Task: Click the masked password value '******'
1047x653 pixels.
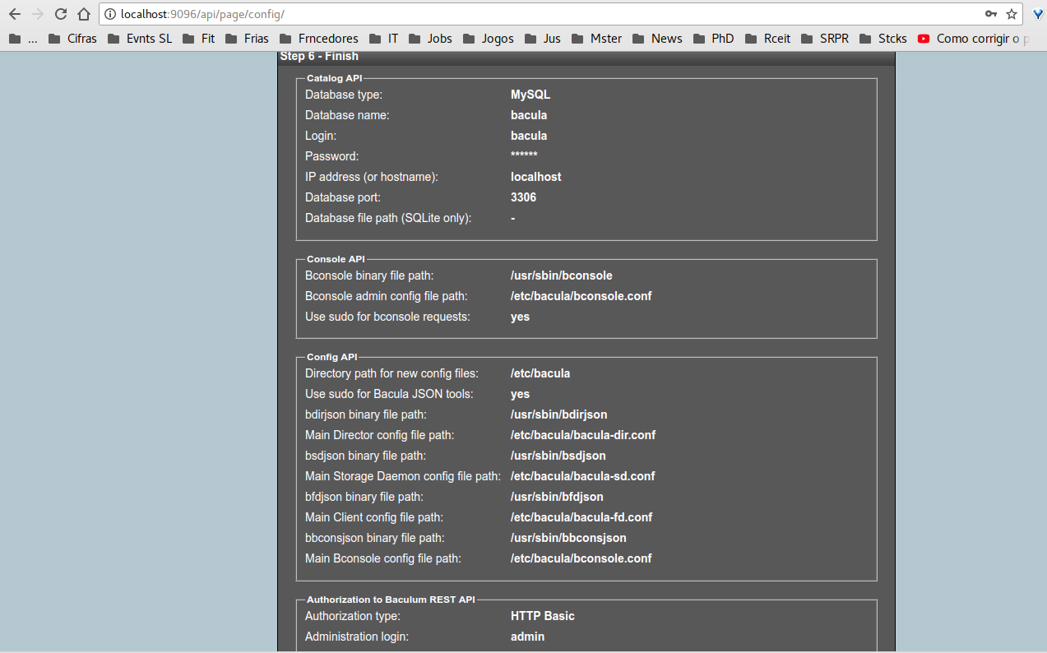Action: click(x=524, y=156)
